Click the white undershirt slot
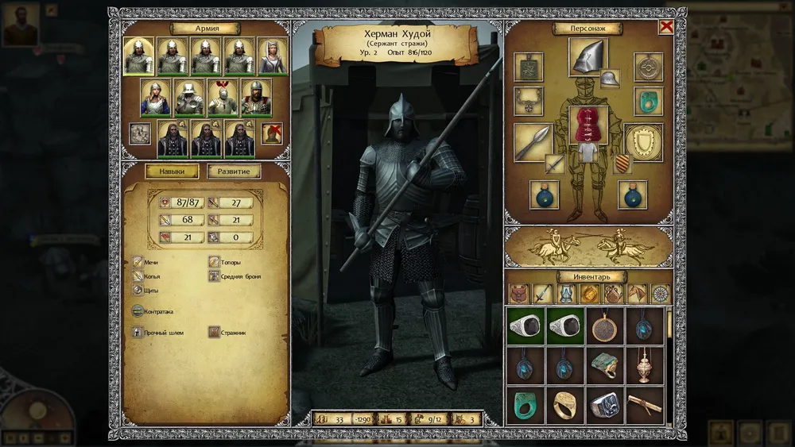 pos(588,152)
